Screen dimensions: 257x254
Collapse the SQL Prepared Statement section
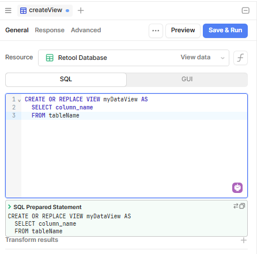10,207
